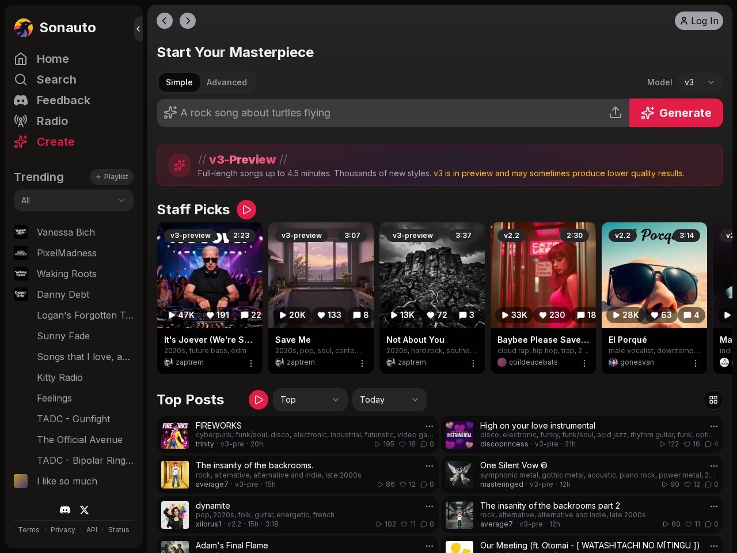Screen dimensions: 737x553
Task: Toggle grid view for Top Posts
Action: [x=713, y=400]
